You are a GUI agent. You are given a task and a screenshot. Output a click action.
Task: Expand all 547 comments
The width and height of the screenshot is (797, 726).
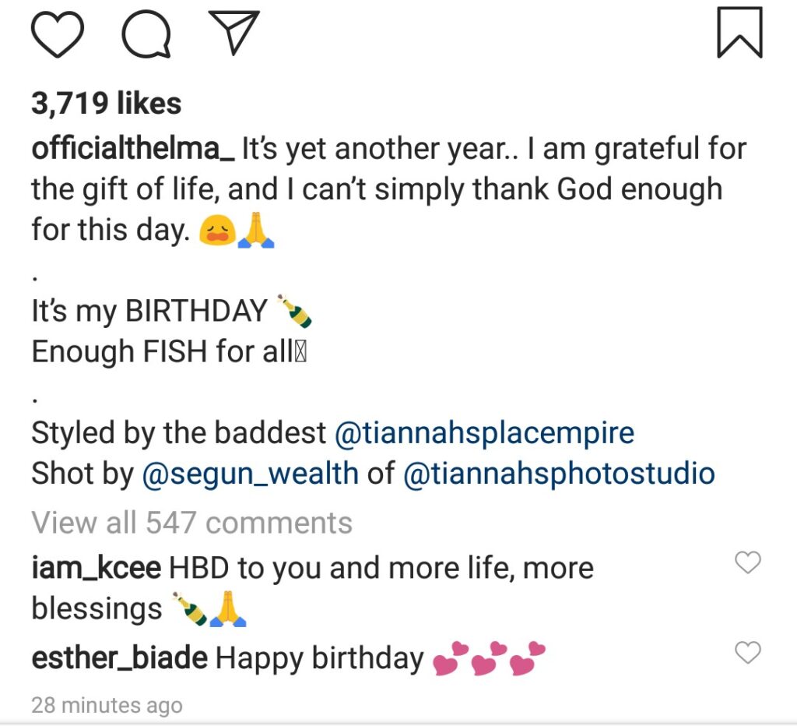(x=190, y=522)
